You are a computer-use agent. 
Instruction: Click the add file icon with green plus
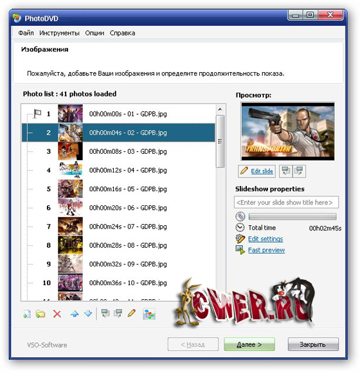coord(27,314)
